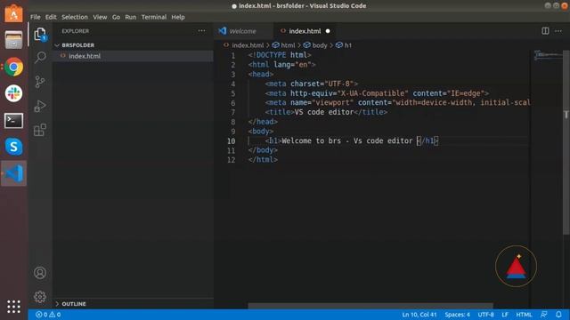Open the Run and Debug view
This screenshot has height=320, width=570.
(x=40, y=106)
